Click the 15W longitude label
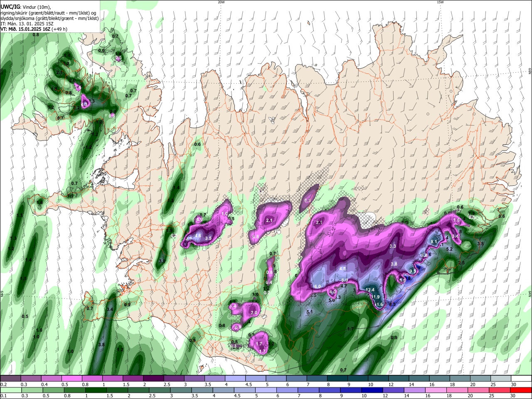The image size is (532, 399). (x=440, y=2)
